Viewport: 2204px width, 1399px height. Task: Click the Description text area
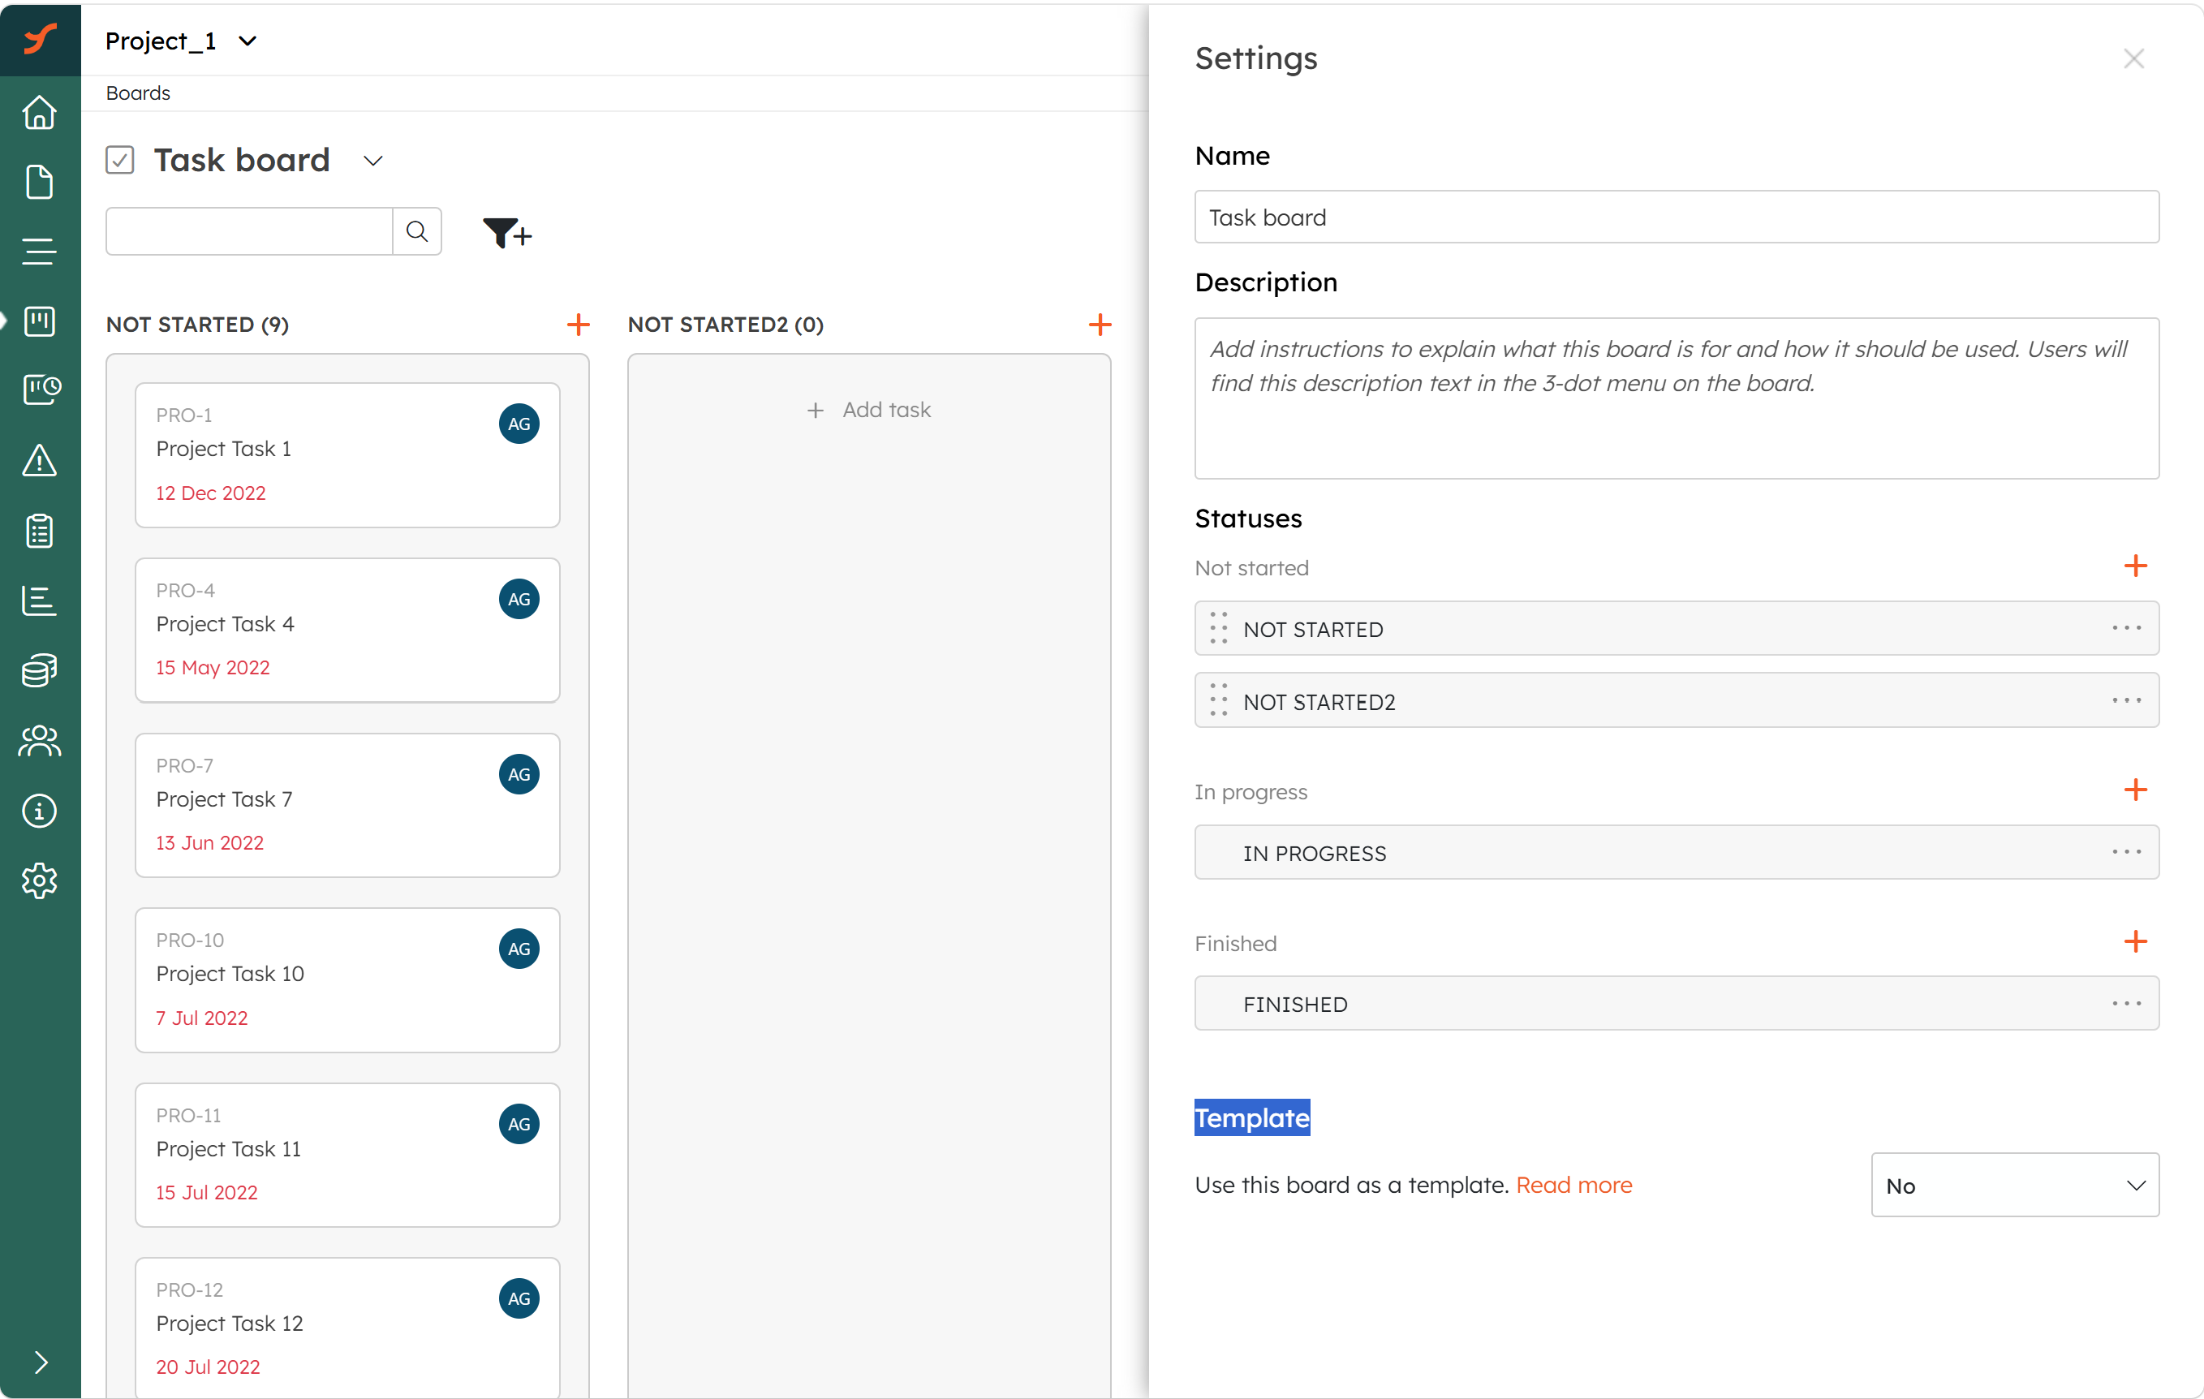pos(1677,398)
